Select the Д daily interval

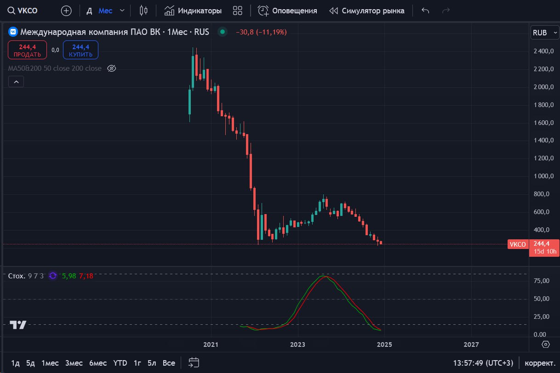tap(89, 11)
